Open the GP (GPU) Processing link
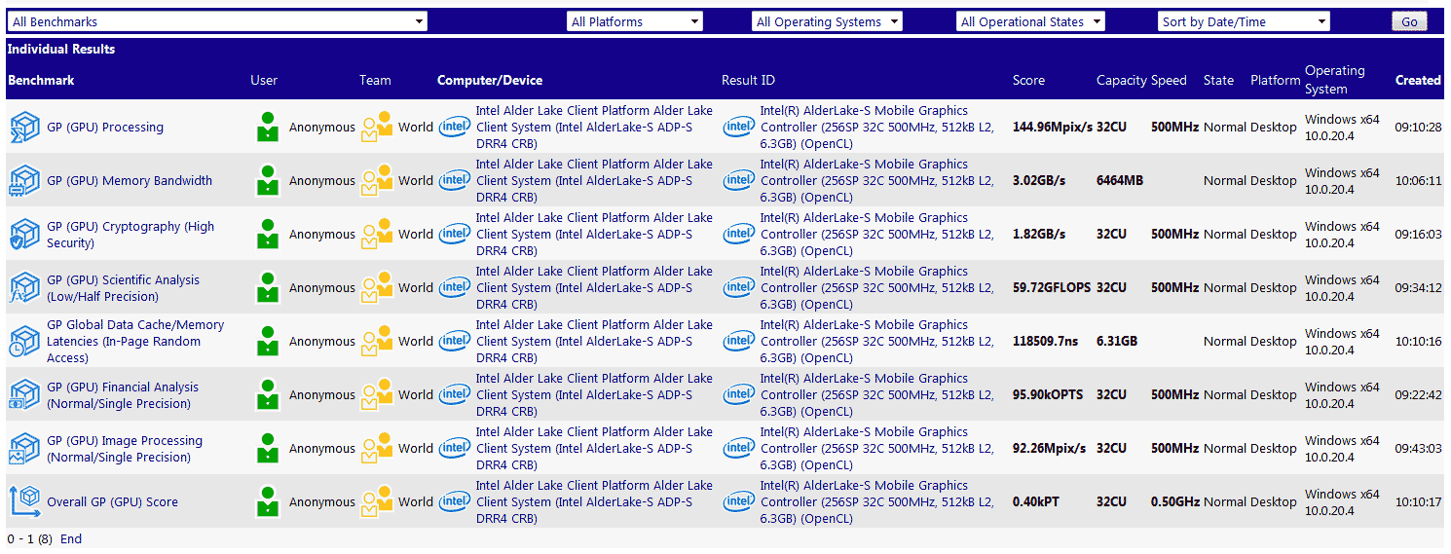Viewport: 1451px width, 554px height. tap(105, 127)
